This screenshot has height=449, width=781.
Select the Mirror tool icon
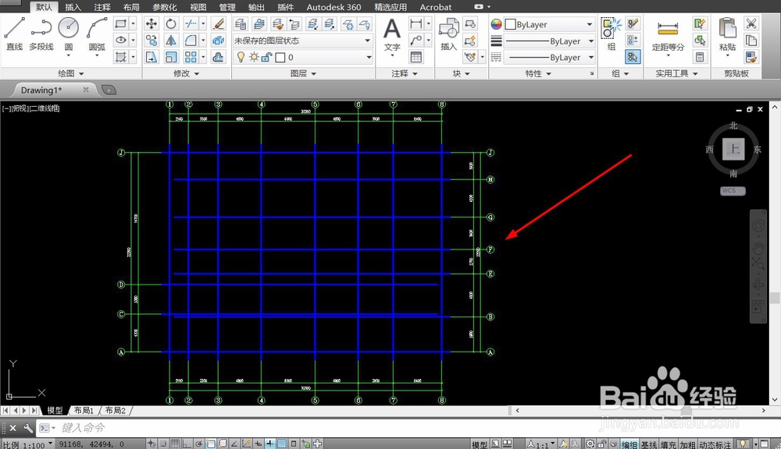pyautogui.click(x=171, y=41)
